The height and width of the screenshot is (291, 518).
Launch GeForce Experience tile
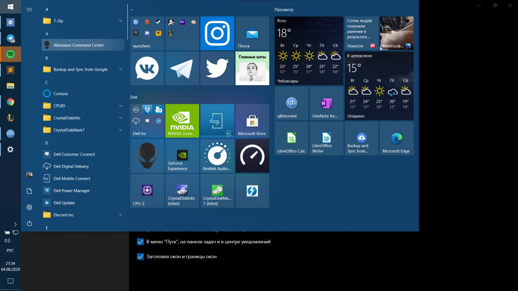point(182,156)
